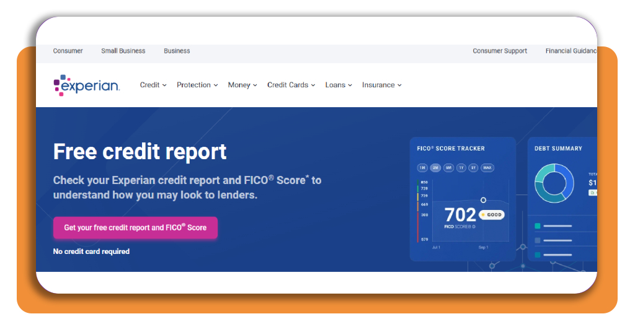This screenshot has width=635, height=332.
Task: Click the info icon beside FICO Score 8
Action: (474, 227)
